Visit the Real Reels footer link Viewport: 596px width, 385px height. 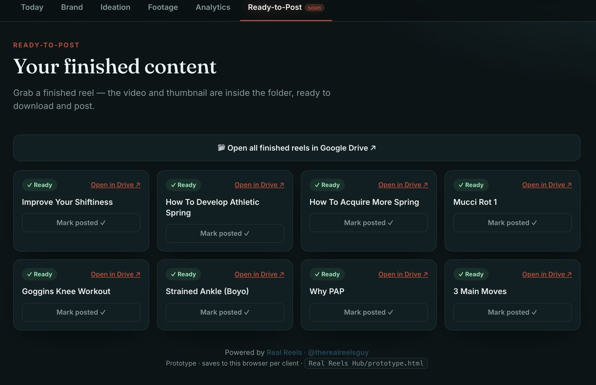(x=284, y=352)
